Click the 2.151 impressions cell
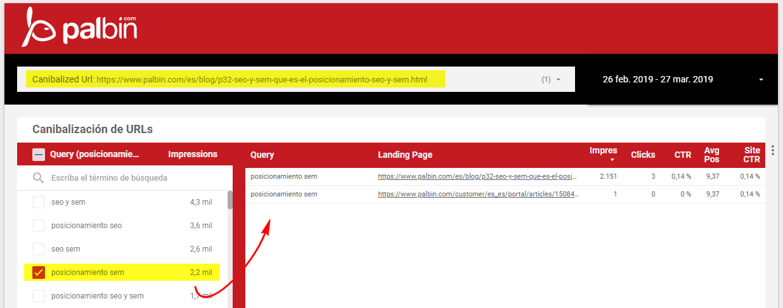 click(x=608, y=176)
